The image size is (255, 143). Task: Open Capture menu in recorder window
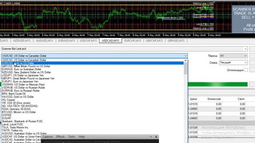[x=47, y=137]
